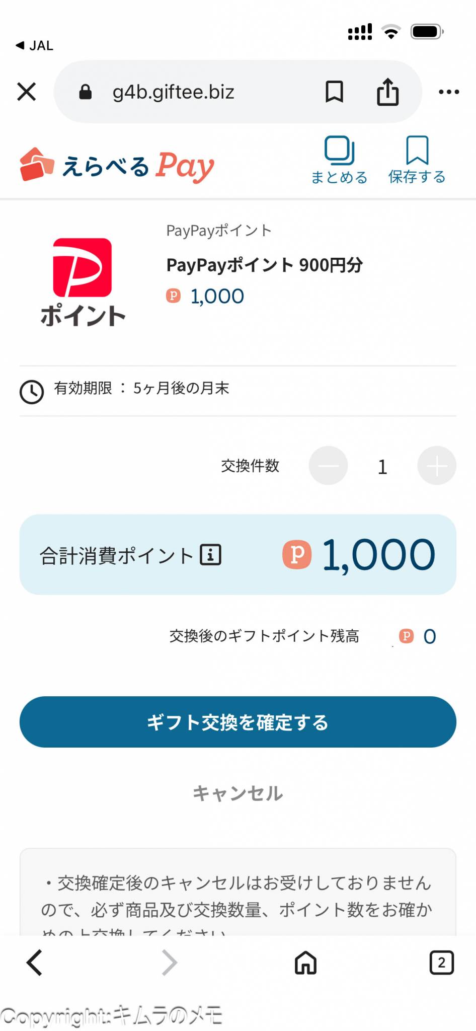Go back with browser back arrow
Image resolution: width=476 pixels, height=1031 pixels.
pyautogui.click(x=34, y=963)
